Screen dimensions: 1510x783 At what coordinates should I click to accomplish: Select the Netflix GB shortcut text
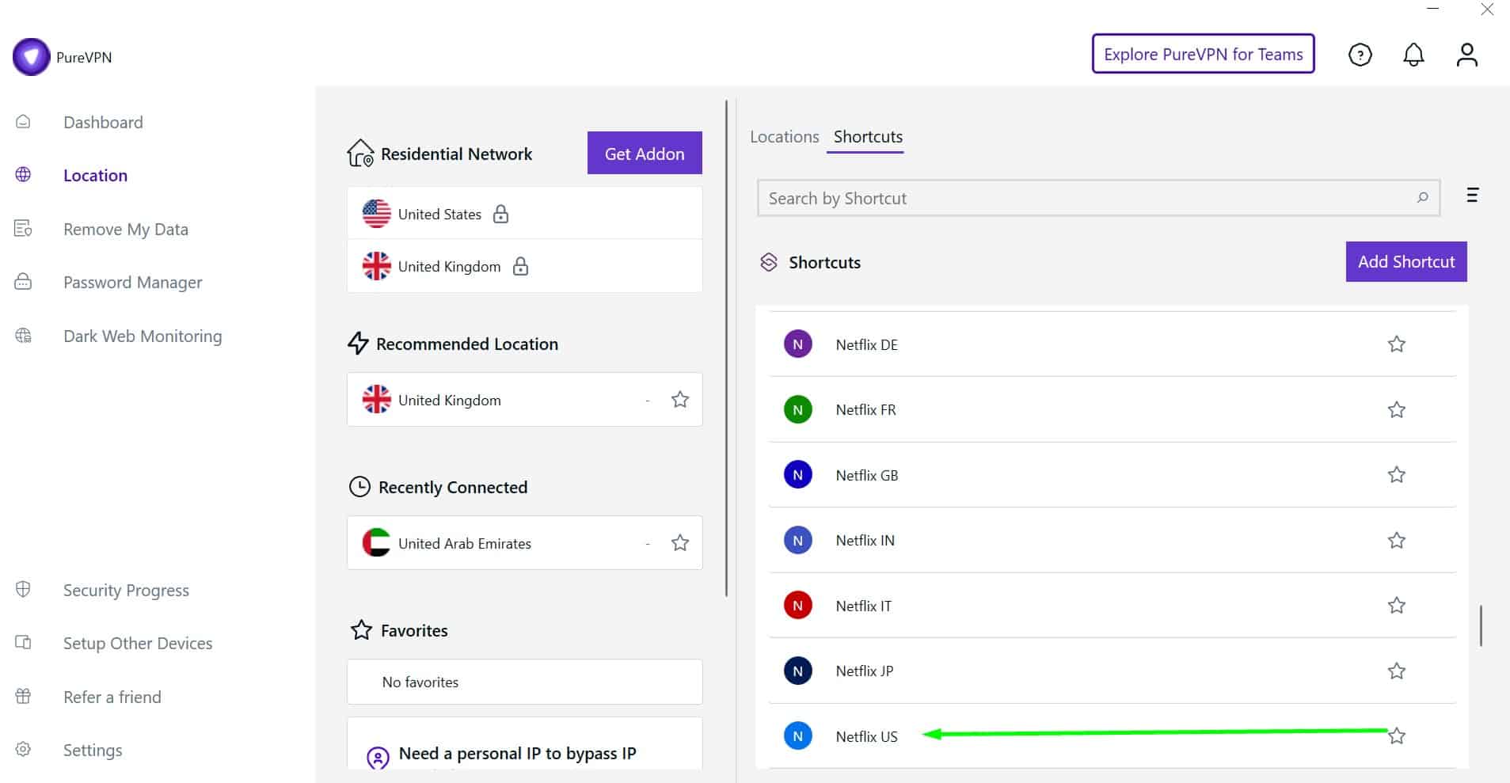[866, 475]
